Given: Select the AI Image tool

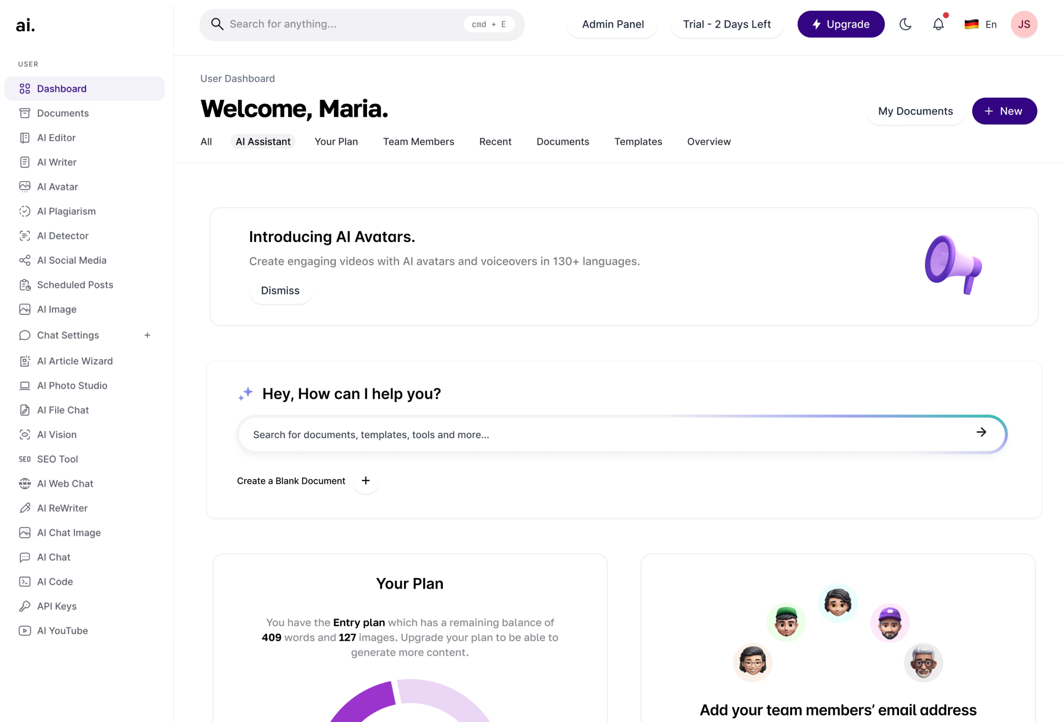Looking at the screenshot, I should 56,309.
